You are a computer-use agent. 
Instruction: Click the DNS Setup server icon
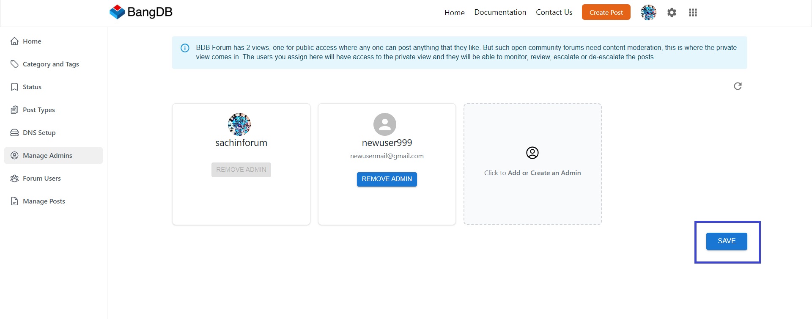pos(14,132)
